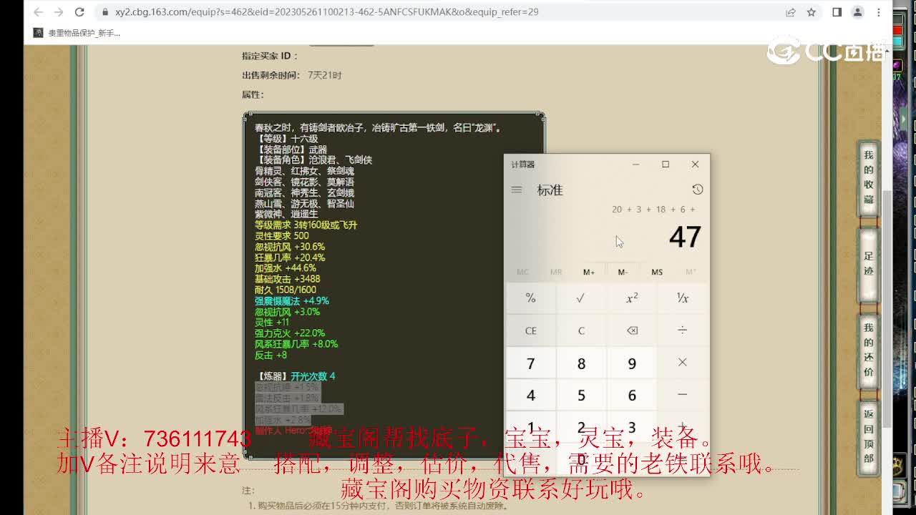Select the 反击 +8 attribute
916x515 pixels.
(271, 355)
